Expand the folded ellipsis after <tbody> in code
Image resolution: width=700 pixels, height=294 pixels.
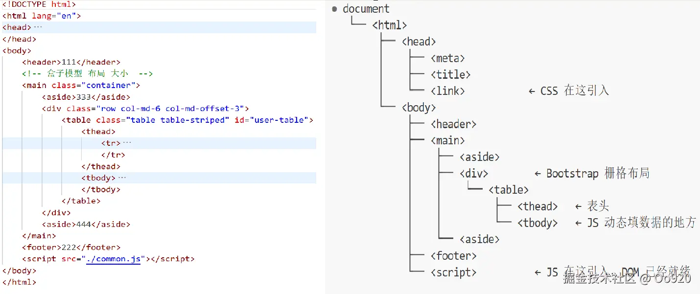click(122, 178)
